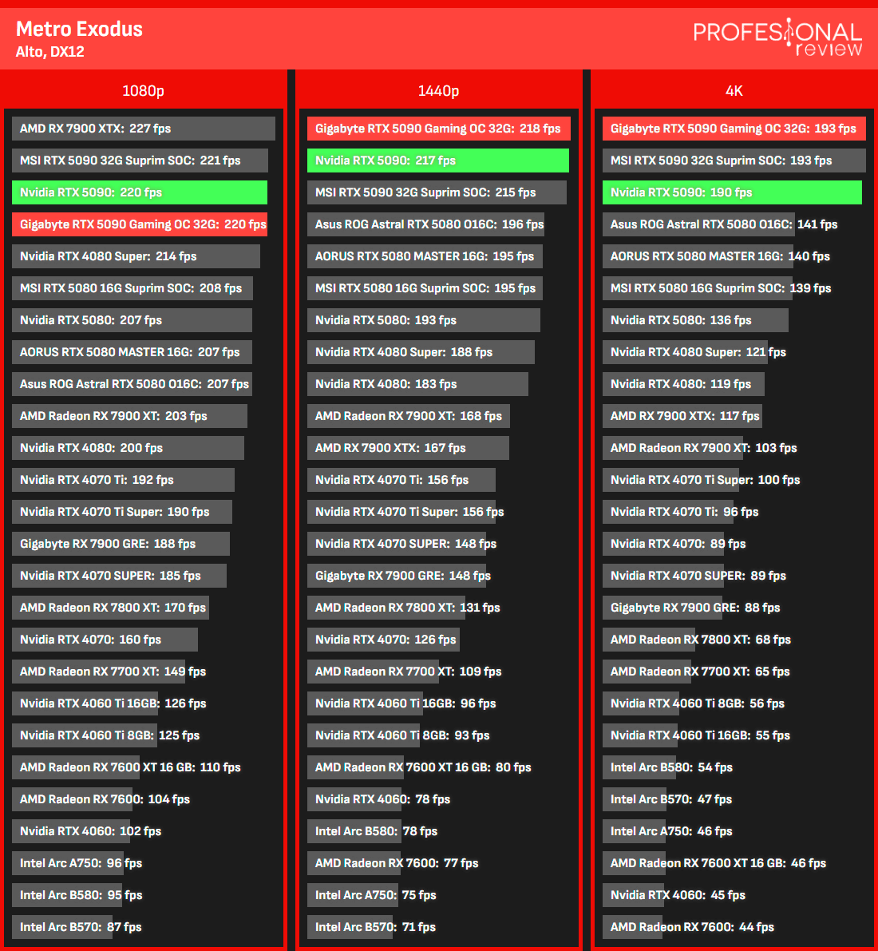Select the 4K column header
This screenshot has width=878, height=951.
click(734, 90)
